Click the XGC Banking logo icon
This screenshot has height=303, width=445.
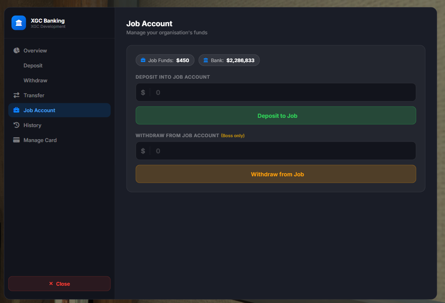tap(19, 23)
